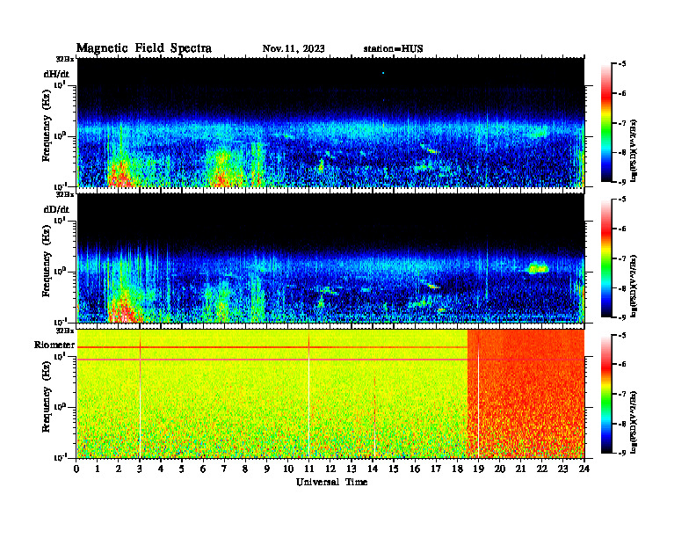This screenshot has height=538, width=696.
Task: Click the -5 label on the dH/dt color scale
Action: [x=622, y=64]
